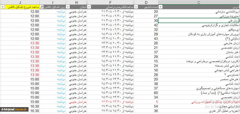Select column C header
240x114 pixels.
[199, 2]
